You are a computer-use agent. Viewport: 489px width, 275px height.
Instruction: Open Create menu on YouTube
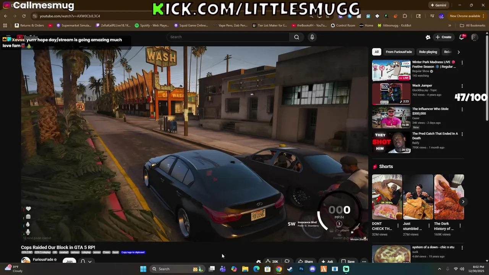[x=443, y=37]
